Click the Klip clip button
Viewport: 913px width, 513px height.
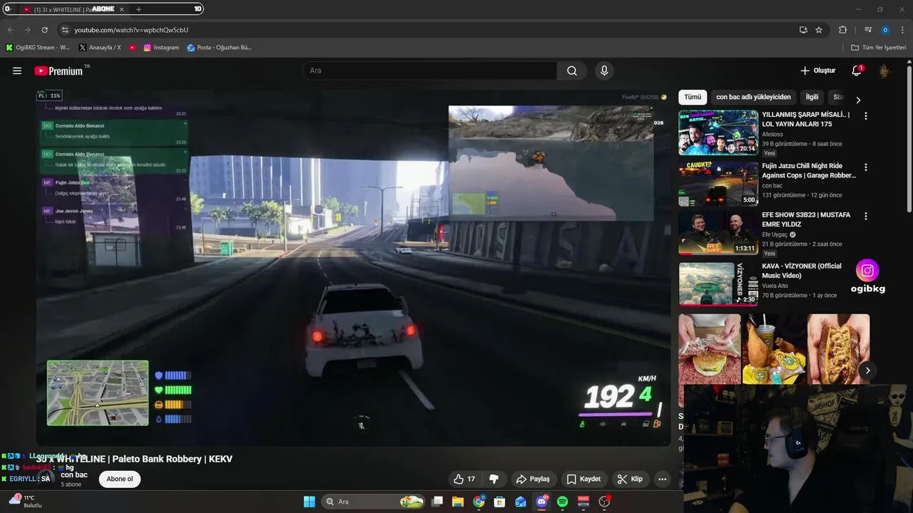click(630, 479)
